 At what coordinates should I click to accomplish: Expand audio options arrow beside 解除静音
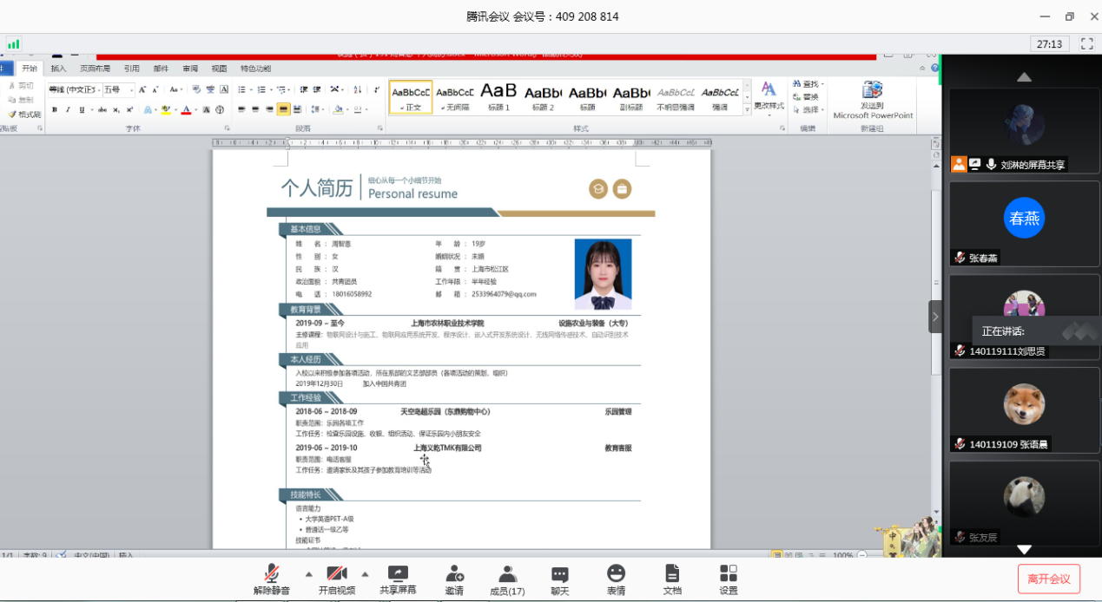pyautogui.click(x=308, y=574)
